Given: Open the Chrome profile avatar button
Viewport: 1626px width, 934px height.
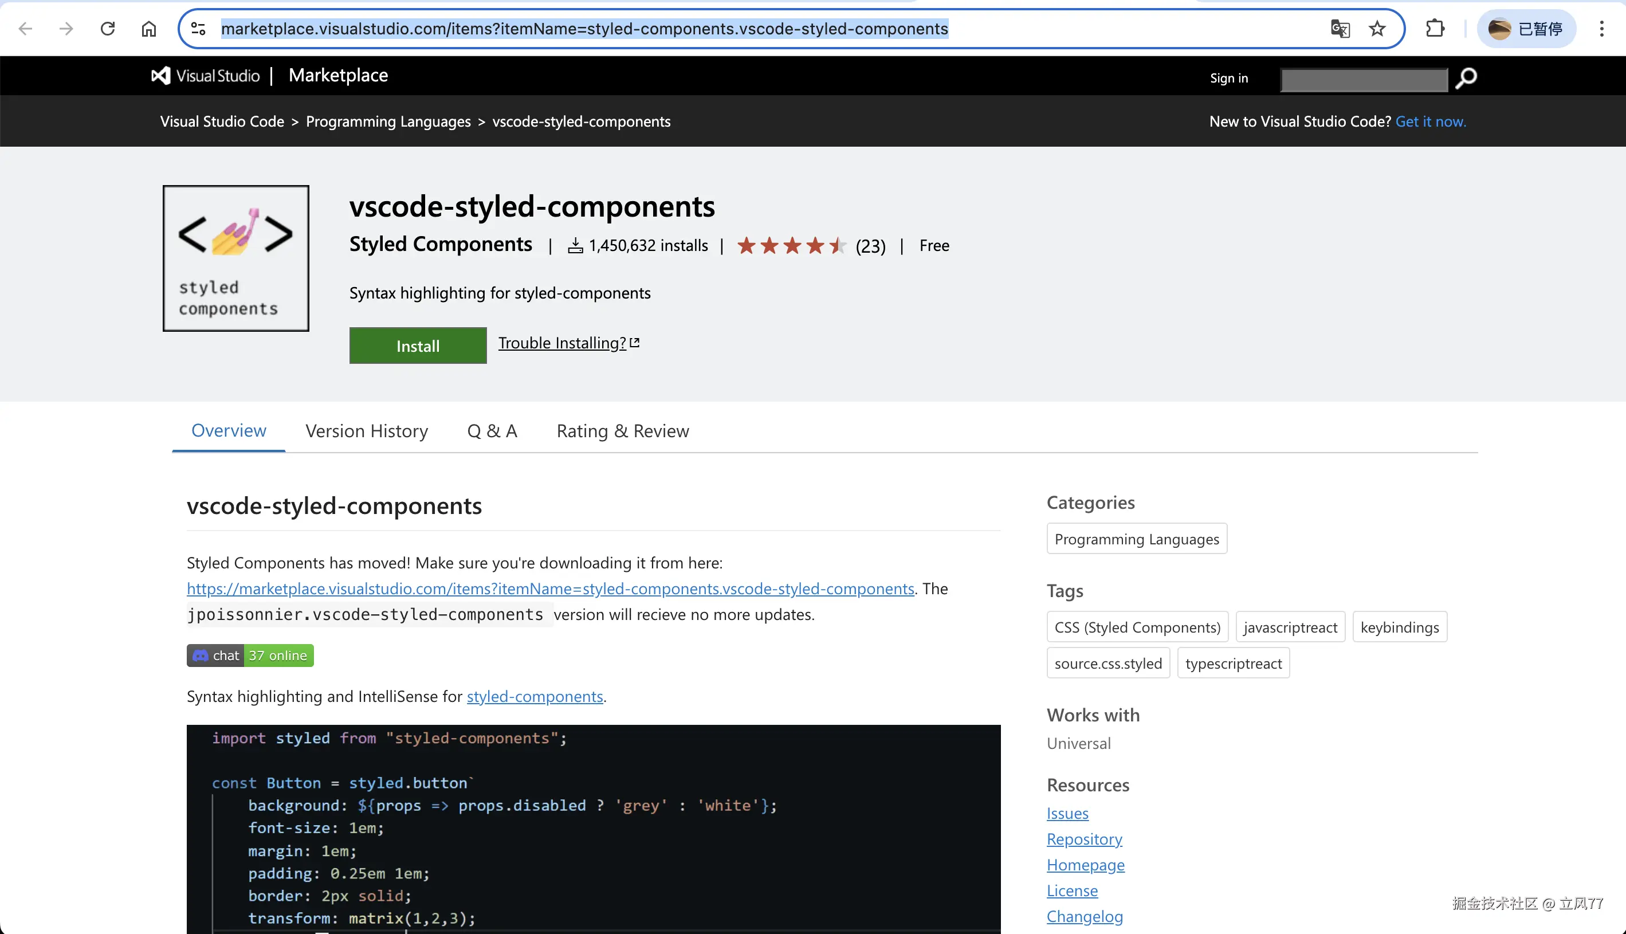Looking at the screenshot, I should [1526, 29].
